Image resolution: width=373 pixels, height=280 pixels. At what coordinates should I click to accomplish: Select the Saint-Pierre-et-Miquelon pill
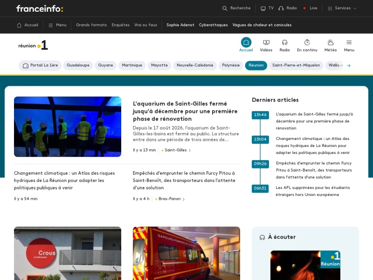[296, 65]
